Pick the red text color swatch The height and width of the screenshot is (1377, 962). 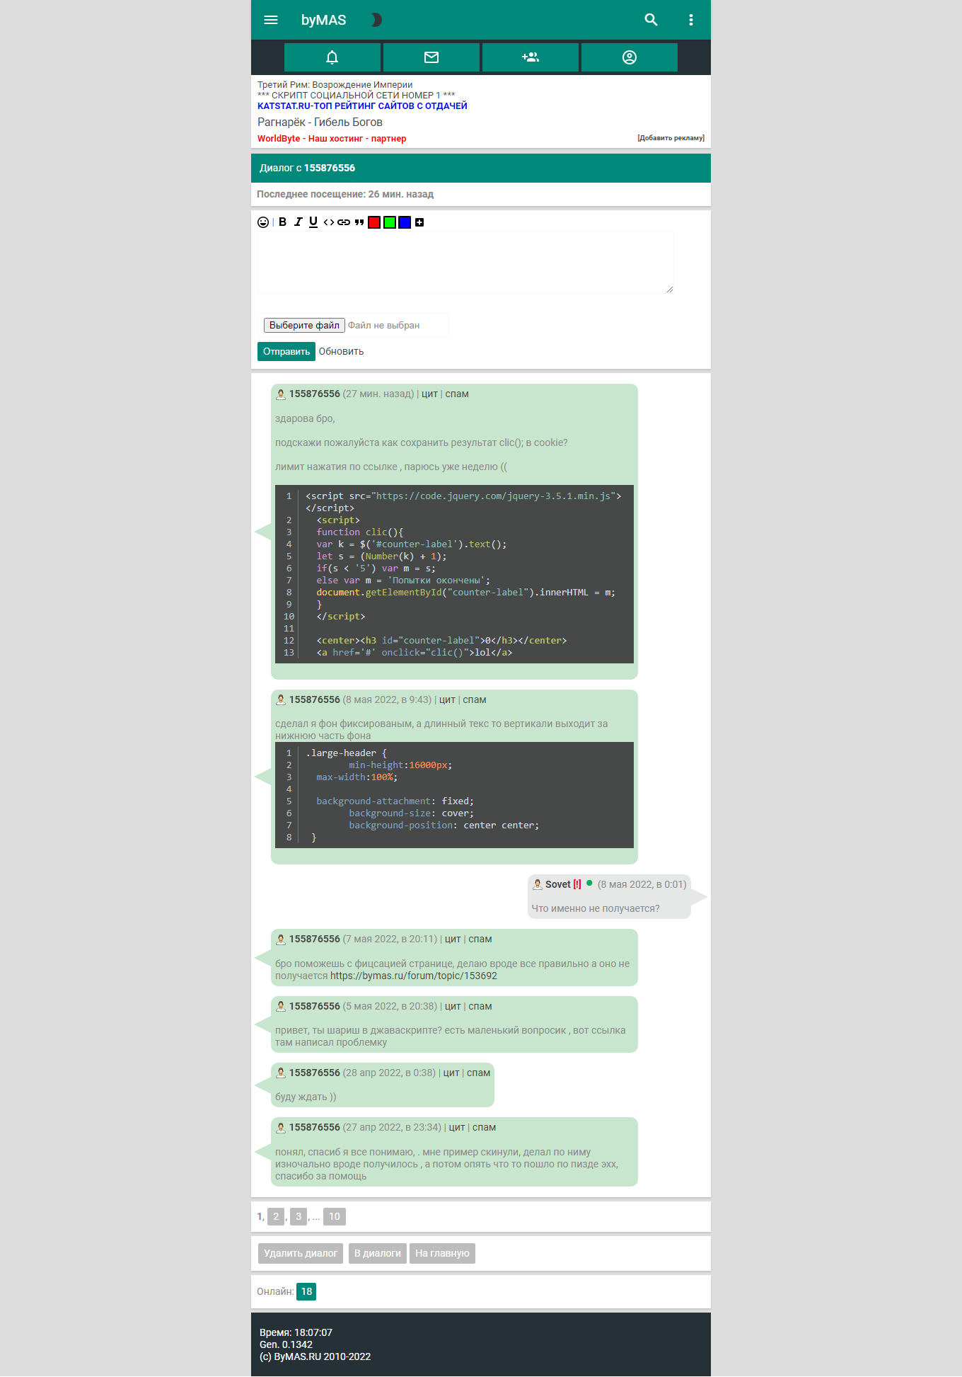point(374,222)
